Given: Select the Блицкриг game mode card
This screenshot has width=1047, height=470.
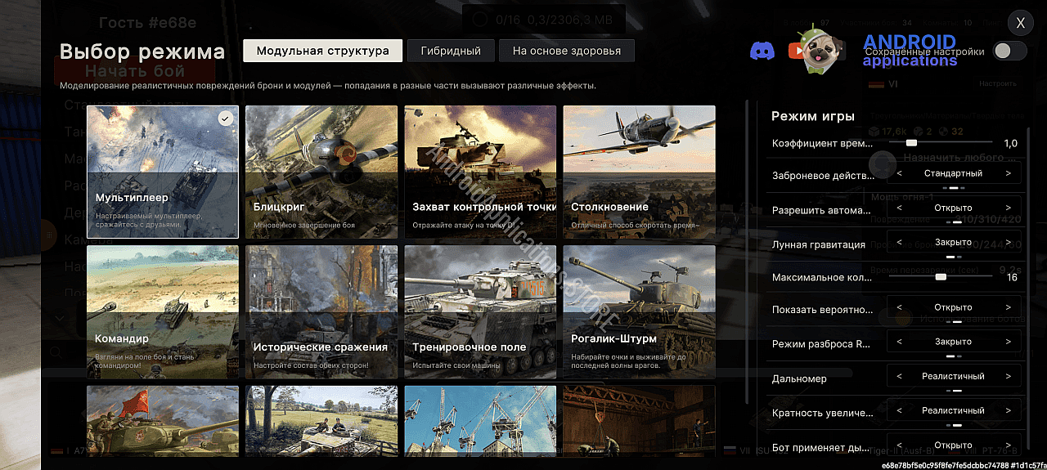Looking at the screenshot, I should tap(321, 172).
